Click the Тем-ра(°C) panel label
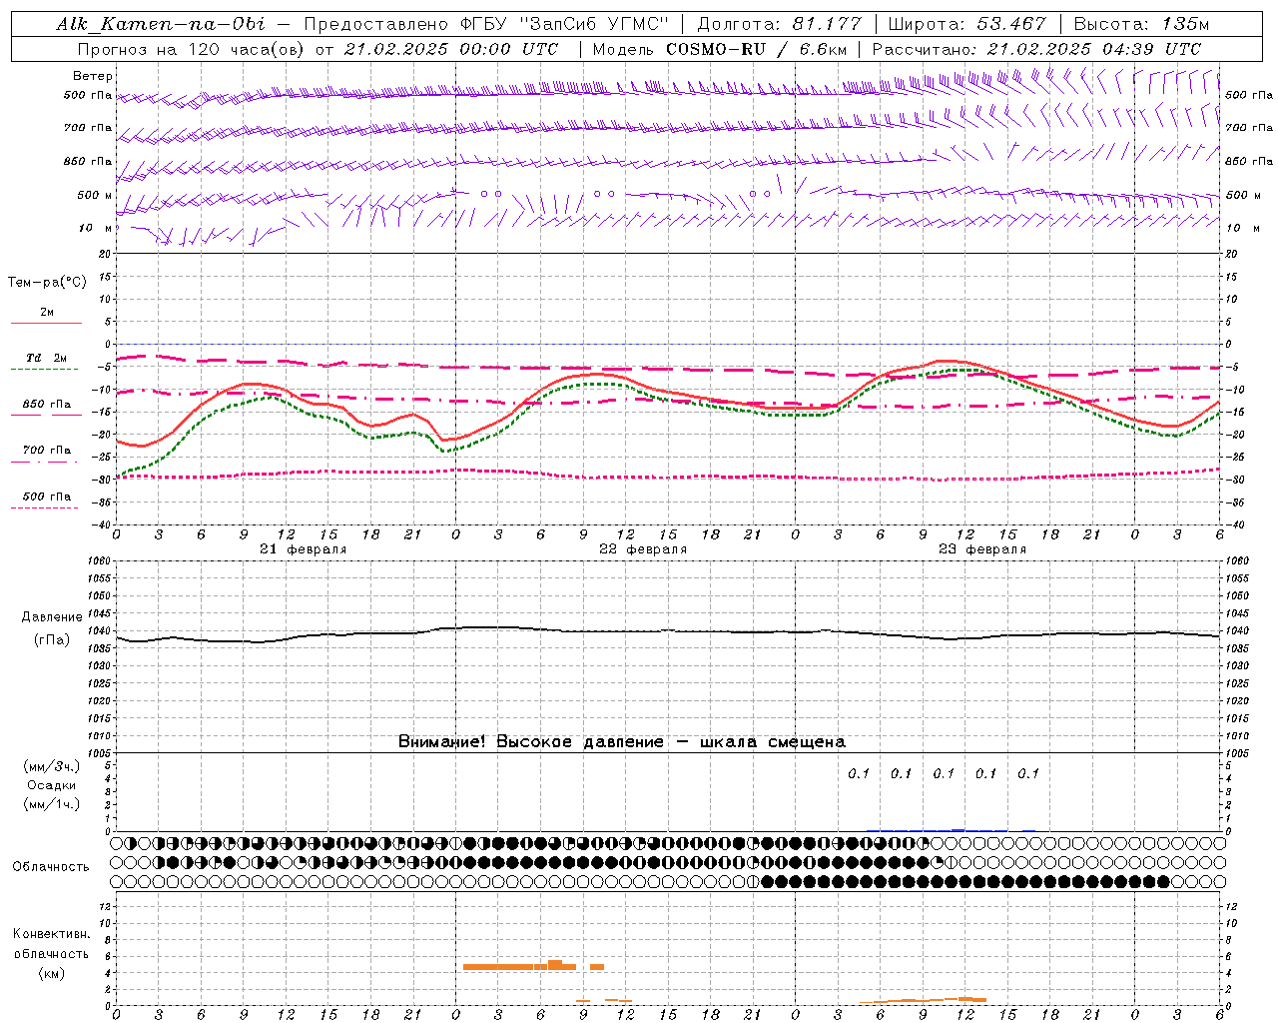Viewport: 1278px width, 1023px height. (47, 283)
